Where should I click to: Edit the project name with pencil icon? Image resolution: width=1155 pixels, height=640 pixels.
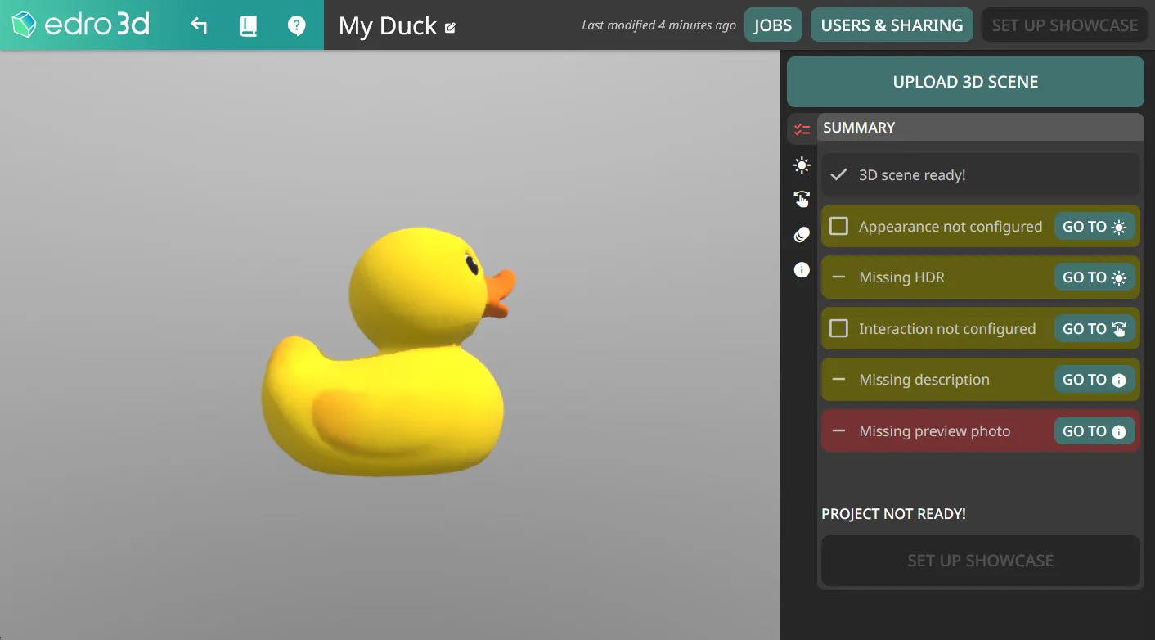click(x=450, y=28)
